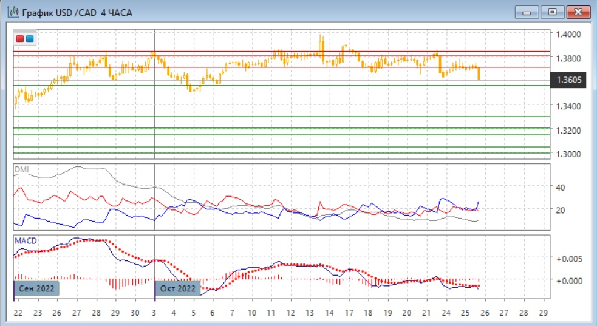
Task: Select the DMI indicator label
Action: click(21, 169)
